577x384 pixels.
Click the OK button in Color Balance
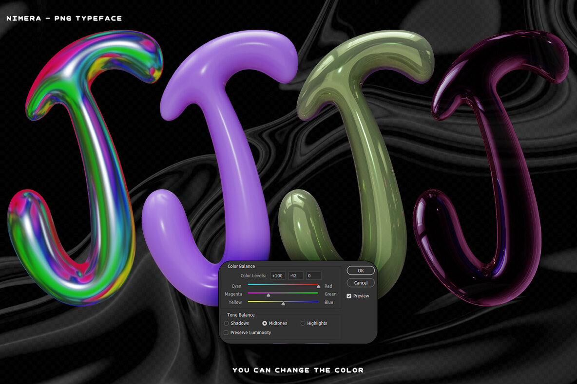[360, 271]
